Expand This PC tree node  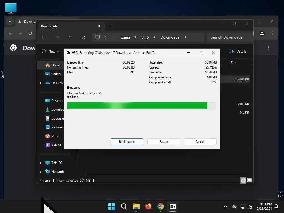(40, 163)
